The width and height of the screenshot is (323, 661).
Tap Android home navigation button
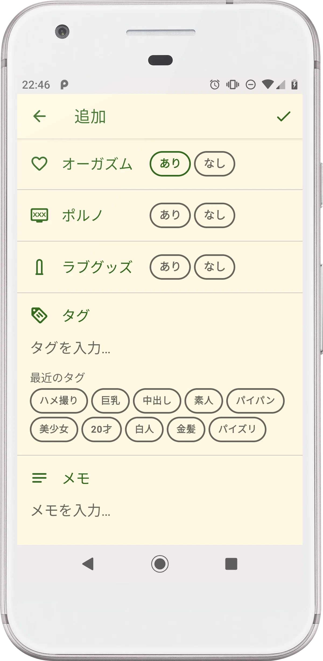tap(160, 563)
